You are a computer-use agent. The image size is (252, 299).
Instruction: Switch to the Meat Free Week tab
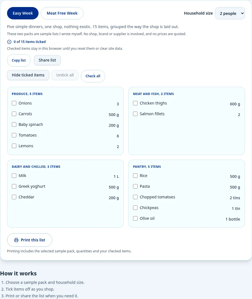(x=62, y=13)
